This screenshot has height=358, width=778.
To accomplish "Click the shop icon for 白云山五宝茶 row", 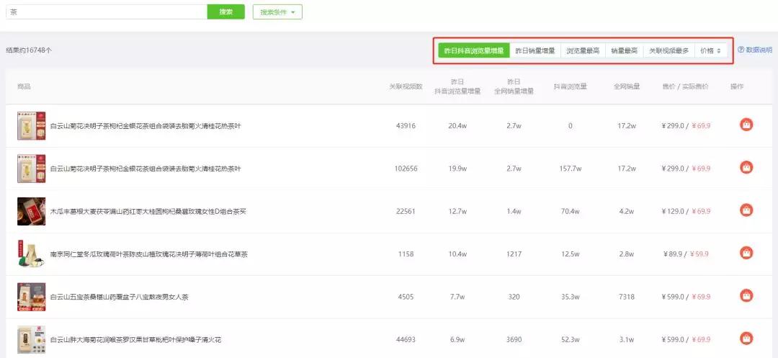I will coord(746,296).
